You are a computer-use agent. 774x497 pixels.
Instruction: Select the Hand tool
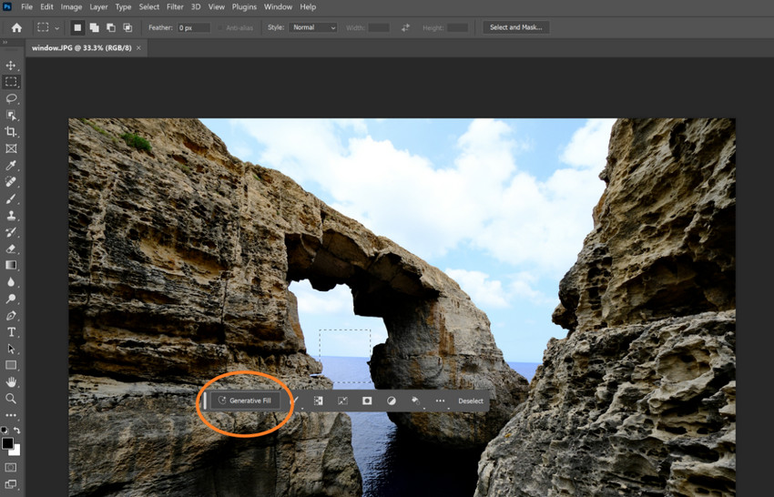point(11,381)
